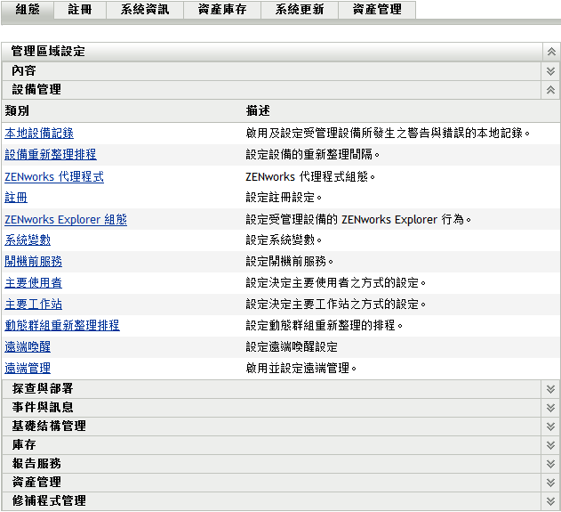Open the 註冊 tab
Screen dimensions: 561x512
tap(80, 10)
